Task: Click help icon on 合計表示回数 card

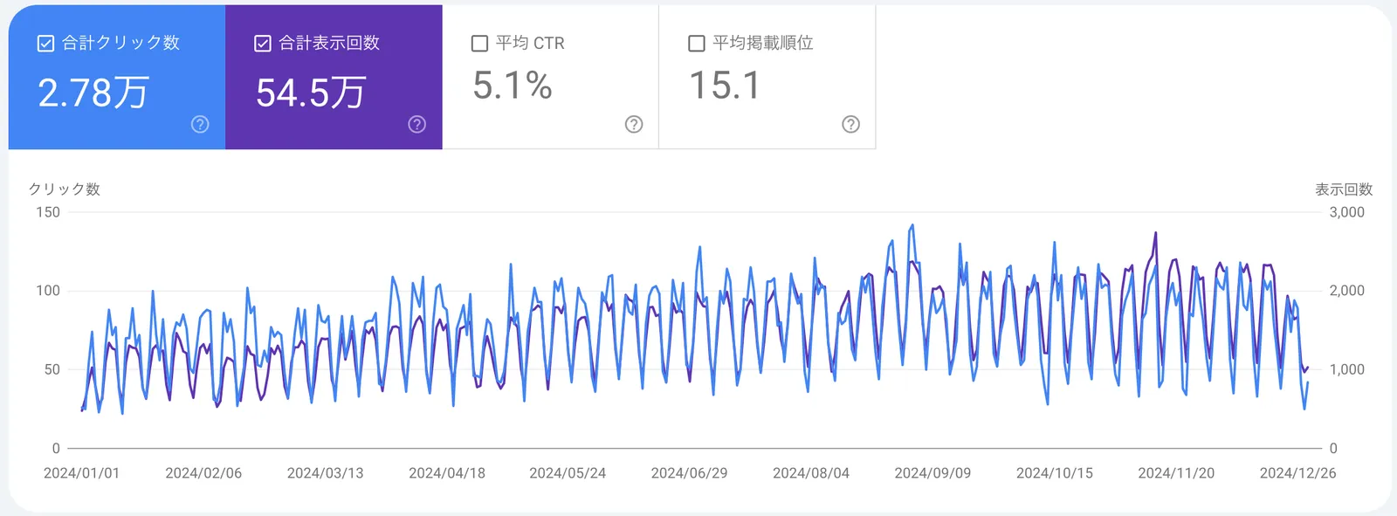Action: pyautogui.click(x=417, y=124)
